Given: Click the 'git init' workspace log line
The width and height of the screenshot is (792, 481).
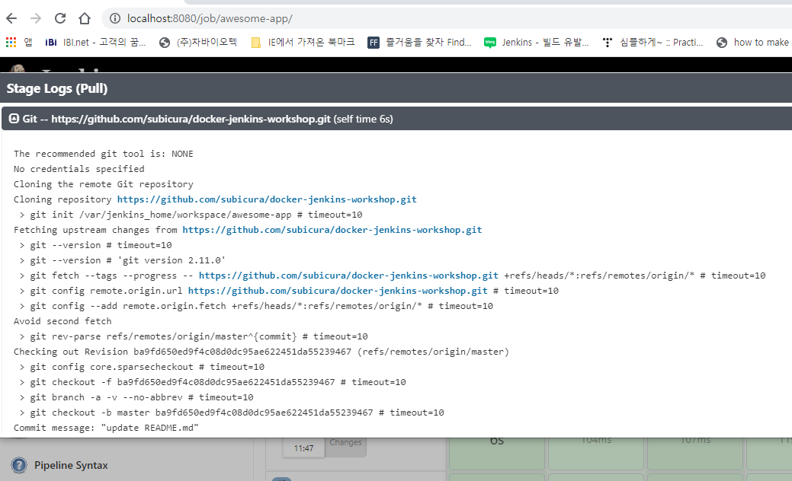Looking at the screenshot, I should point(191,215).
